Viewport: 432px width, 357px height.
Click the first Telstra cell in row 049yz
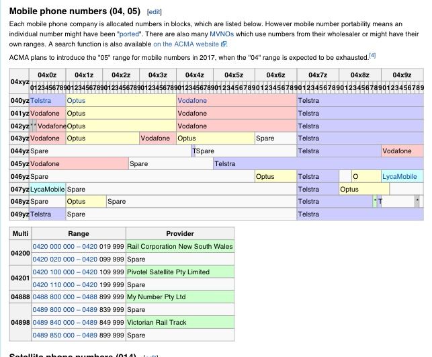(x=48, y=214)
